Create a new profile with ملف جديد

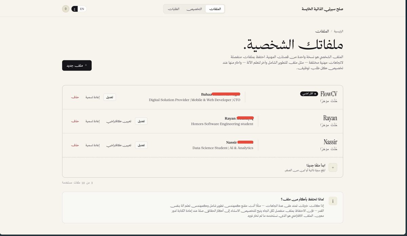pyautogui.click(x=77, y=65)
